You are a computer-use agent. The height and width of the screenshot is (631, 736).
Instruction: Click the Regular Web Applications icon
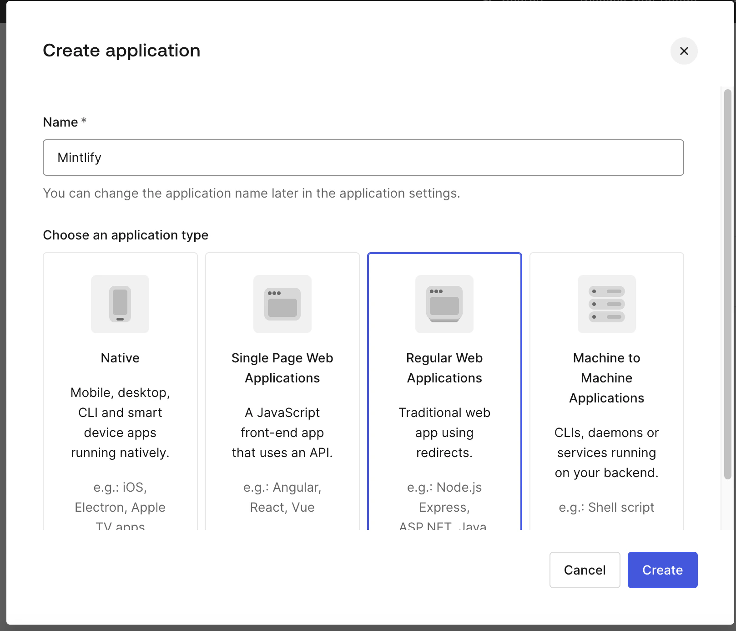[444, 304]
